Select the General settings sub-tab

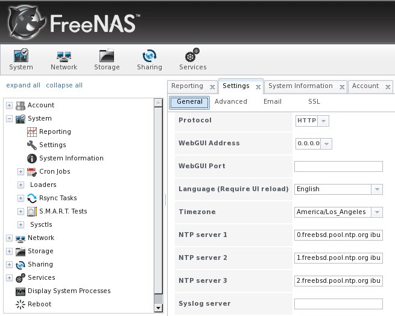click(x=189, y=102)
